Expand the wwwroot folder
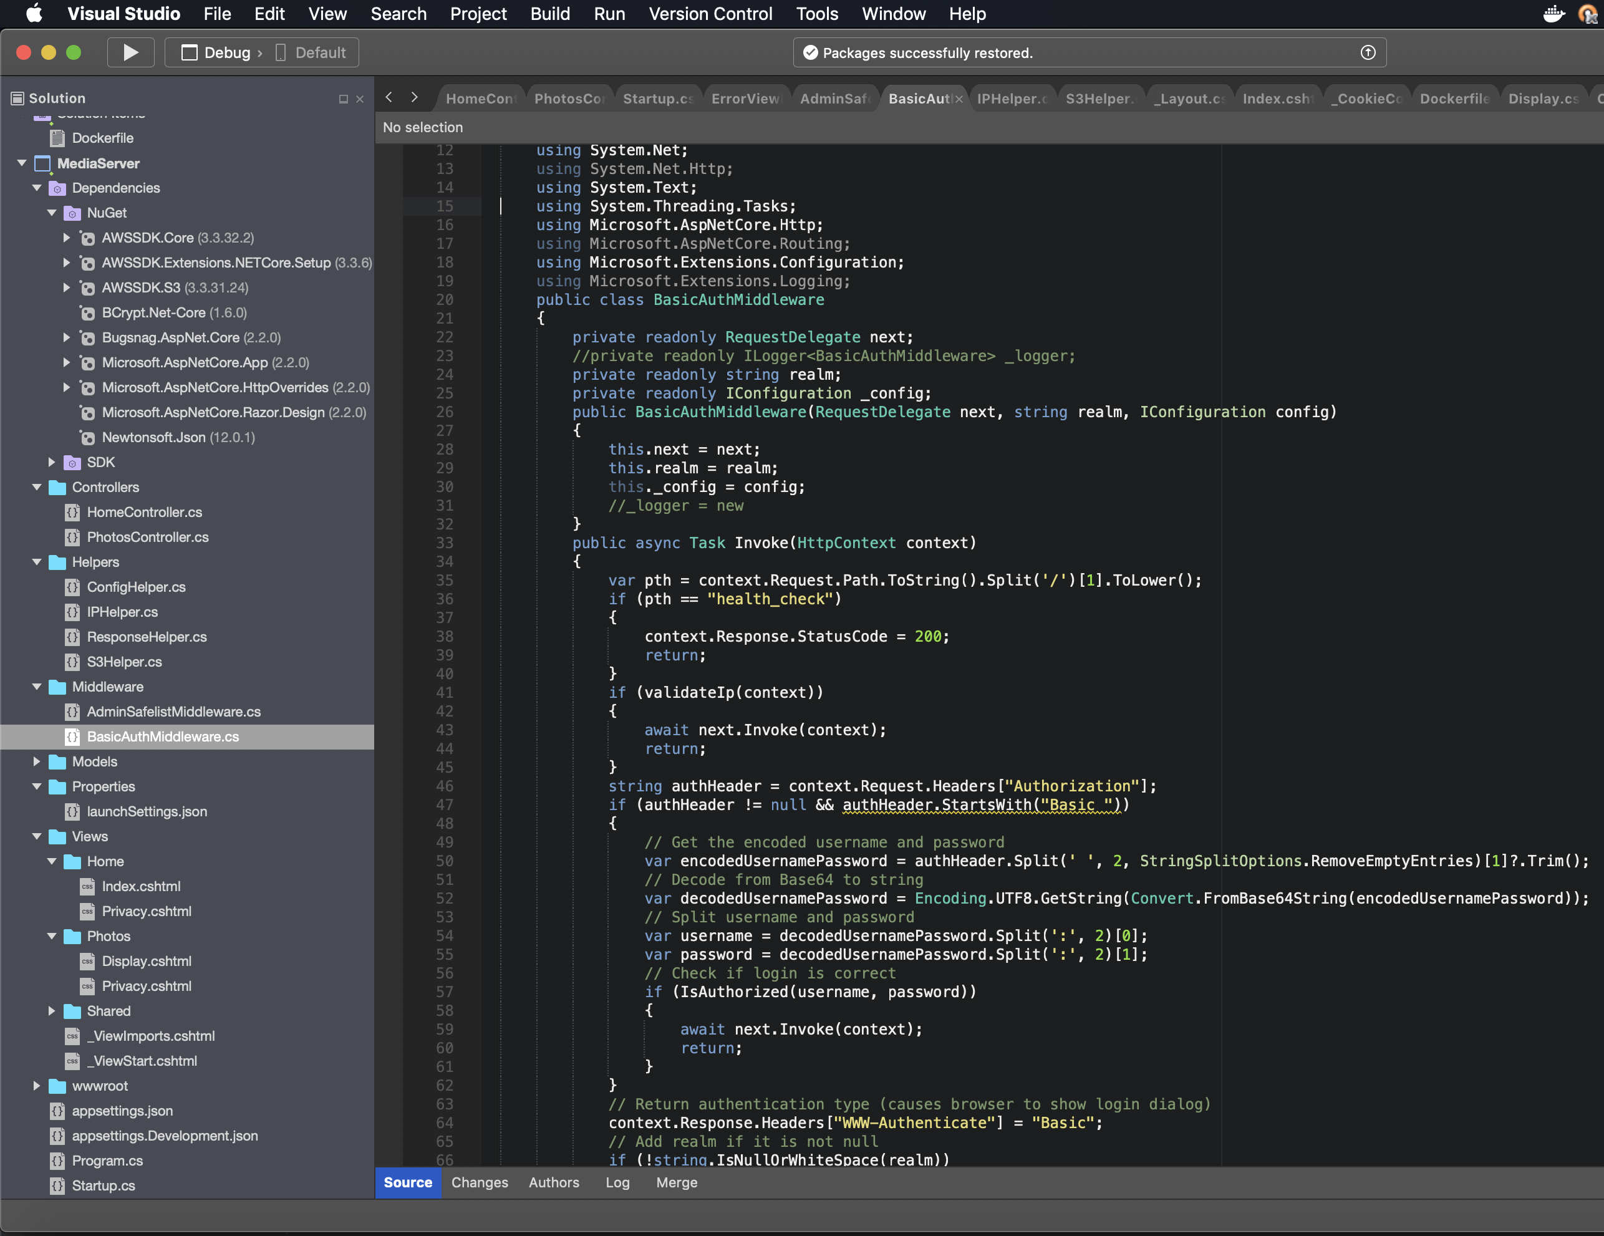The width and height of the screenshot is (1604, 1236). pos(37,1086)
